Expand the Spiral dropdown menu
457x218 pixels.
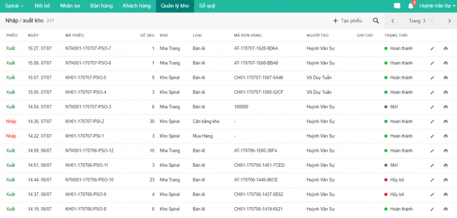coord(15,6)
